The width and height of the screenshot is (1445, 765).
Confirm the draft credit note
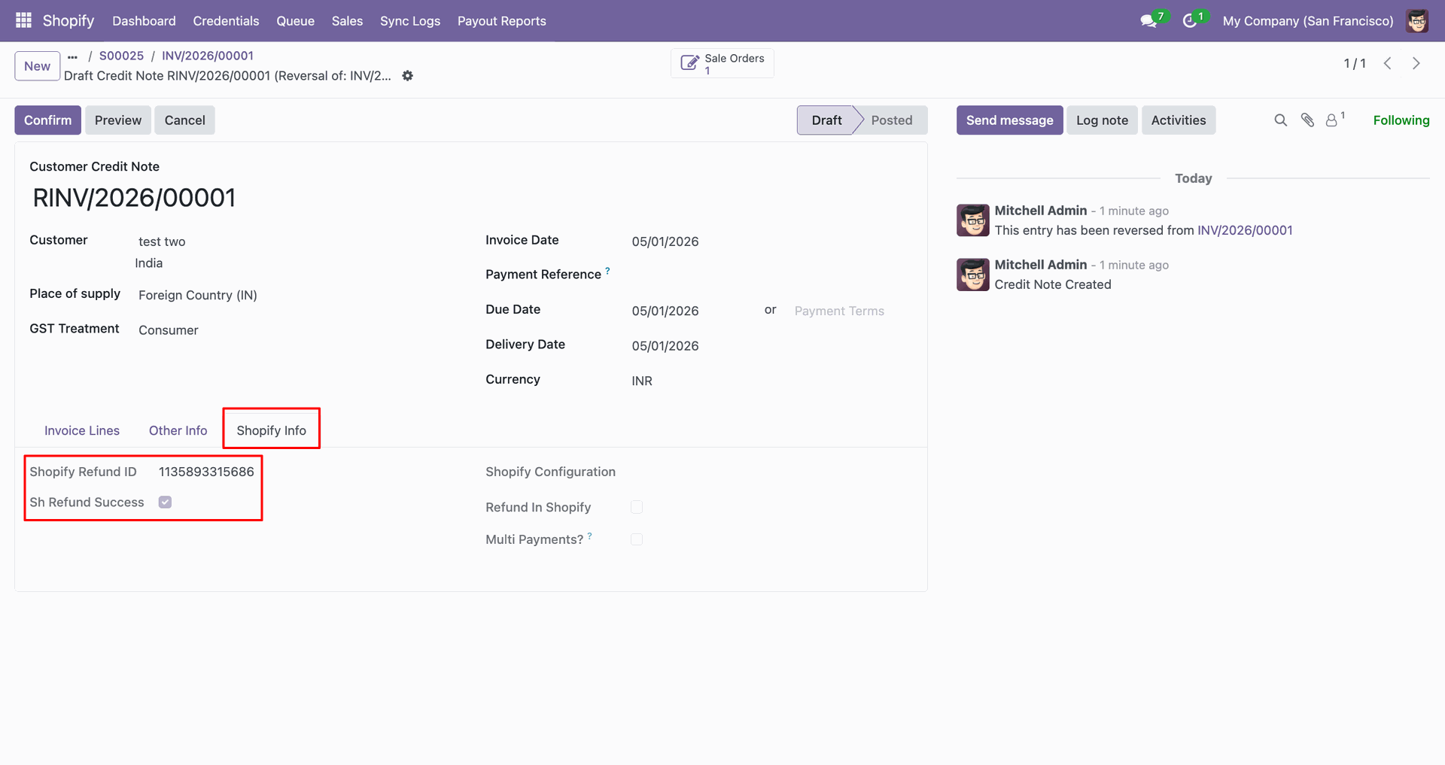click(47, 120)
